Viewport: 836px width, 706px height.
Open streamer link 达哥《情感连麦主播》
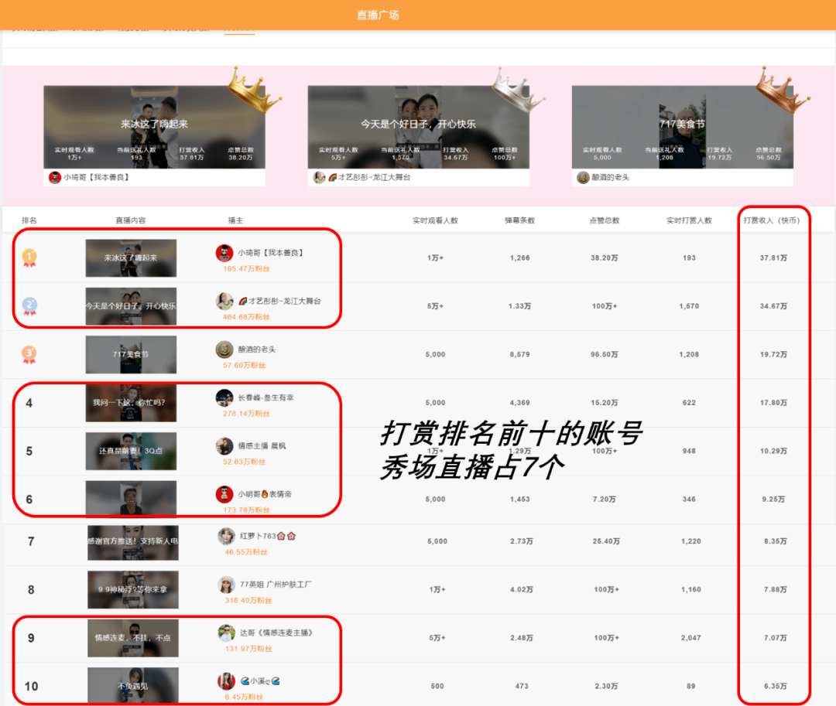click(276, 633)
